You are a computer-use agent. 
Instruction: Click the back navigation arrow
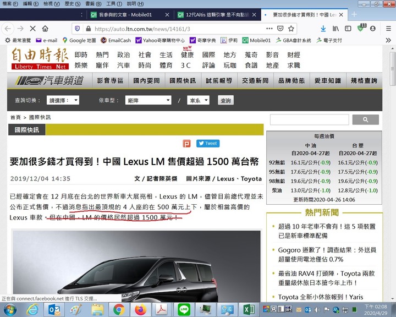8,29
